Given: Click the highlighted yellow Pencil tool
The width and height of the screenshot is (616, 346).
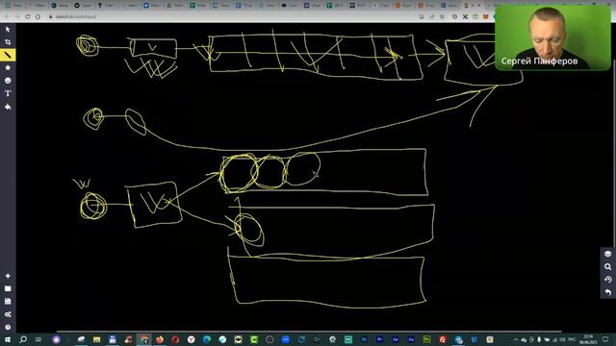Looking at the screenshot, I should tap(8, 55).
